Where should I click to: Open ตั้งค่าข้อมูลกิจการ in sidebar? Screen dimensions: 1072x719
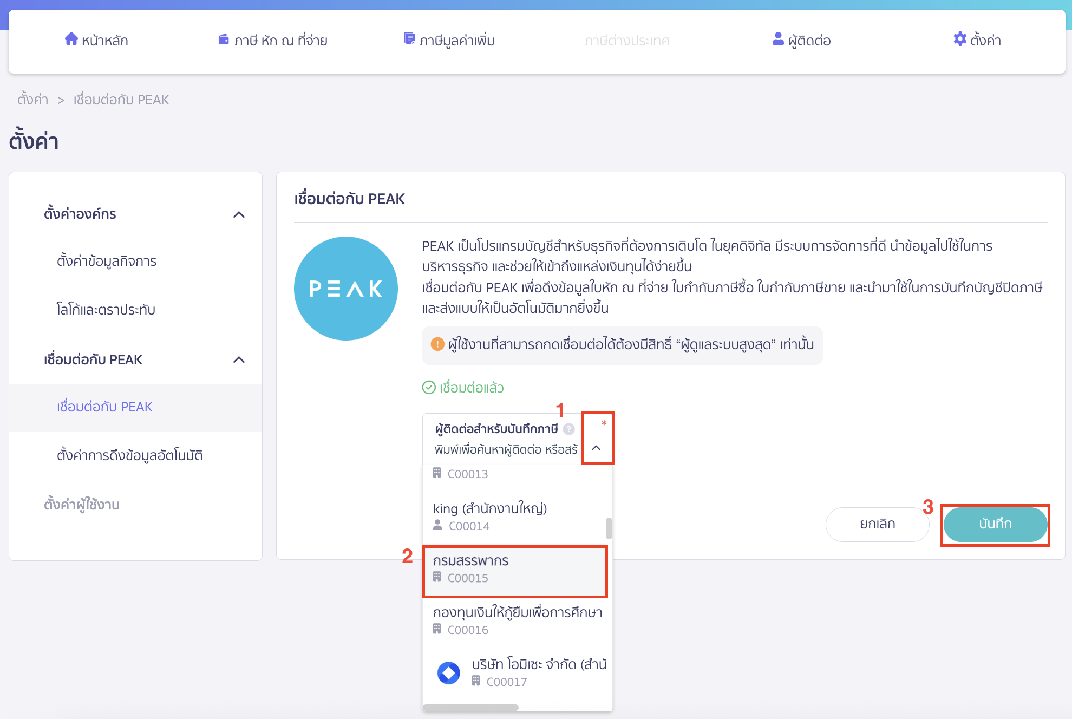coord(107,261)
